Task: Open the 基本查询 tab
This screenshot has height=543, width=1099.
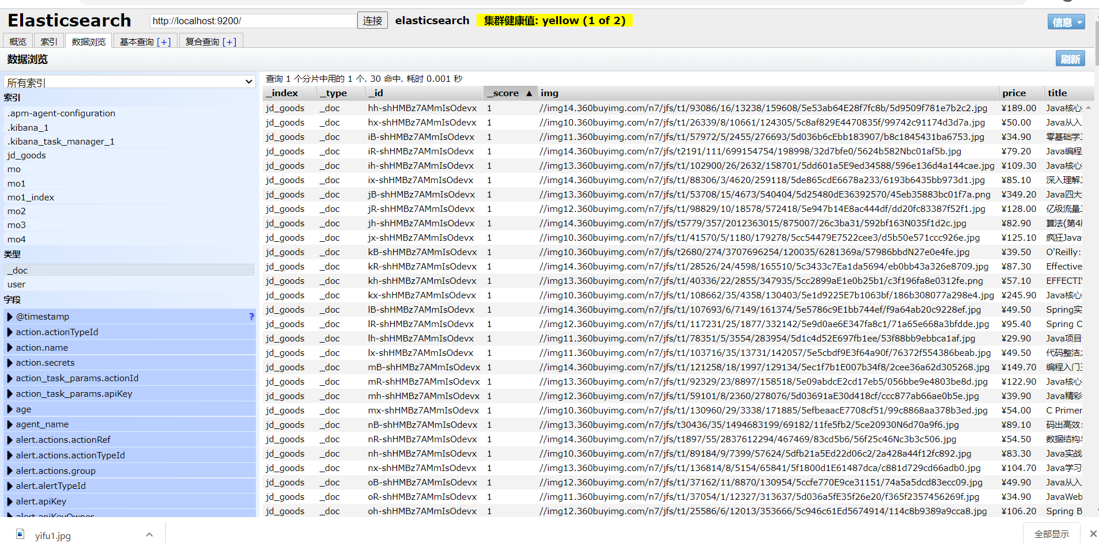Action: point(145,41)
